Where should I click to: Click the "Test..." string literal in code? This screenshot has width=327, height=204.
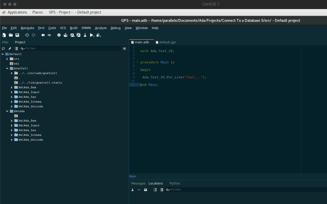point(193,77)
